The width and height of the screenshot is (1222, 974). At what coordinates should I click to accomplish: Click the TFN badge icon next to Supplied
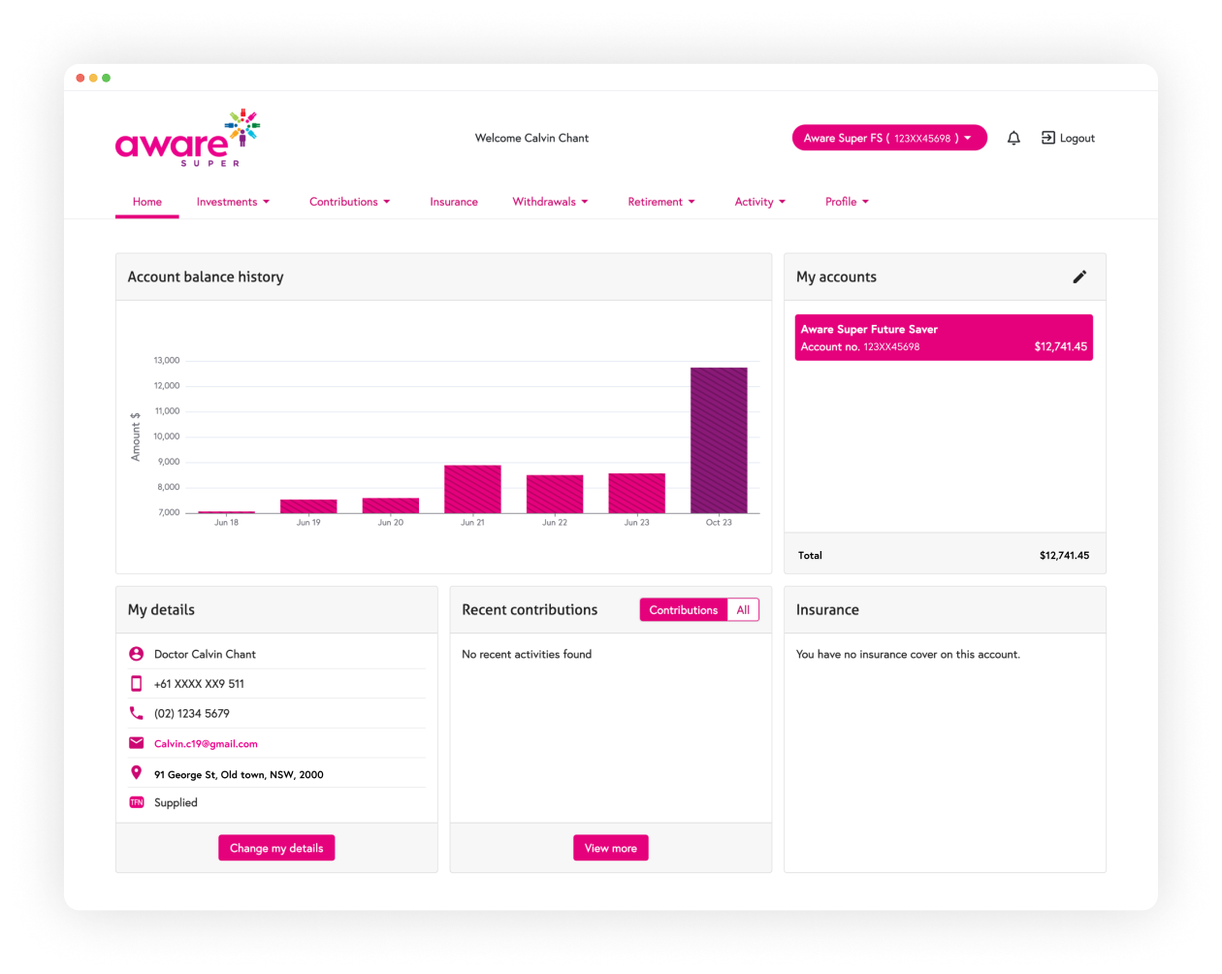click(x=136, y=802)
